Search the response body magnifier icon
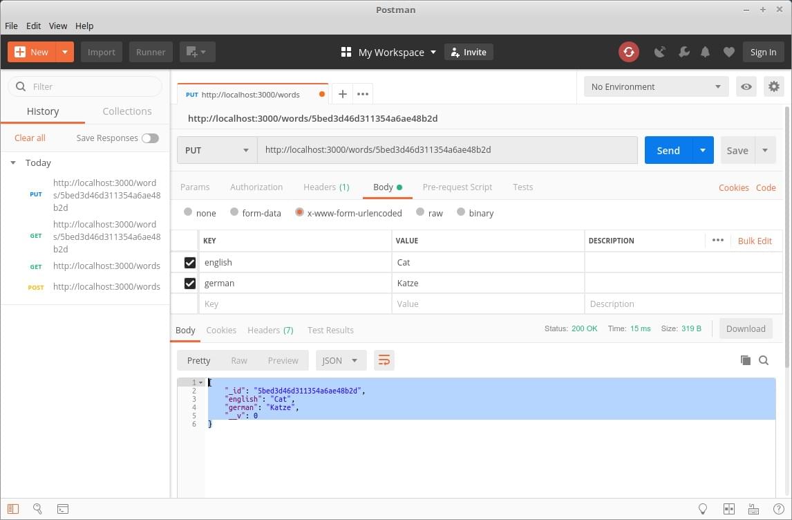The height and width of the screenshot is (520, 792). click(x=764, y=360)
